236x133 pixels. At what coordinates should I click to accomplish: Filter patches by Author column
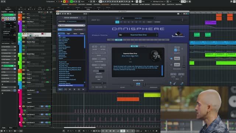82,34
